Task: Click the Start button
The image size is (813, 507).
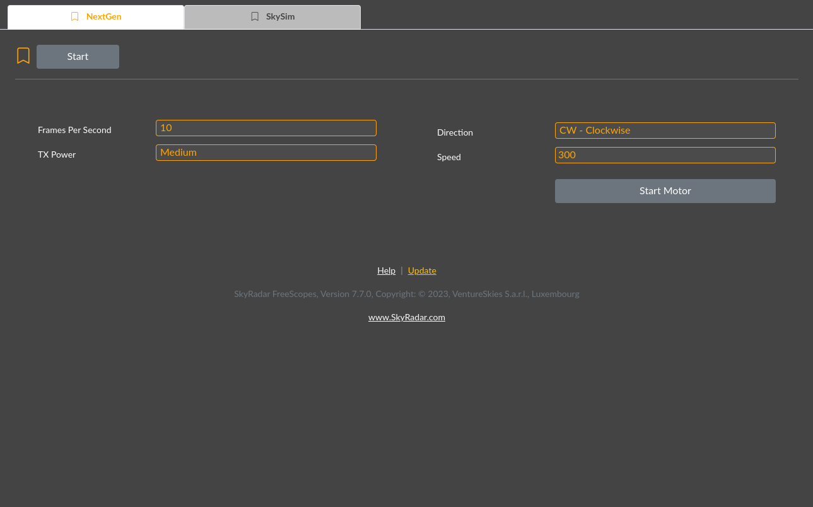Action: click(78, 57)
